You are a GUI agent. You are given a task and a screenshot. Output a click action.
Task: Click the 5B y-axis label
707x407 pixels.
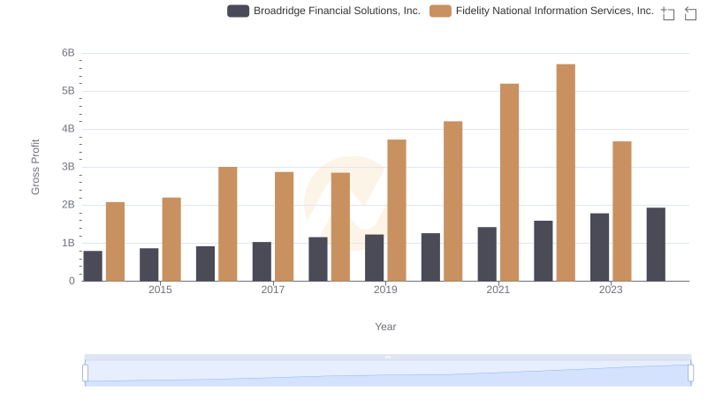tap(68, 91)
